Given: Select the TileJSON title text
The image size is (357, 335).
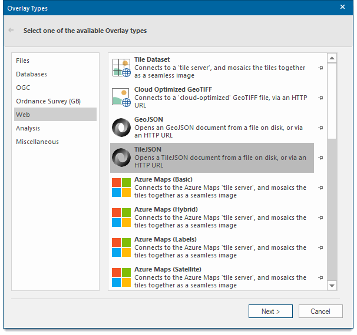Looking at the screenshot, I should click(x=147, y=149).
